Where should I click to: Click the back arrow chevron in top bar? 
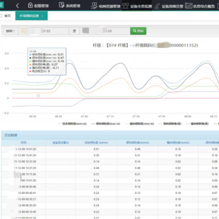coord(17,6)
